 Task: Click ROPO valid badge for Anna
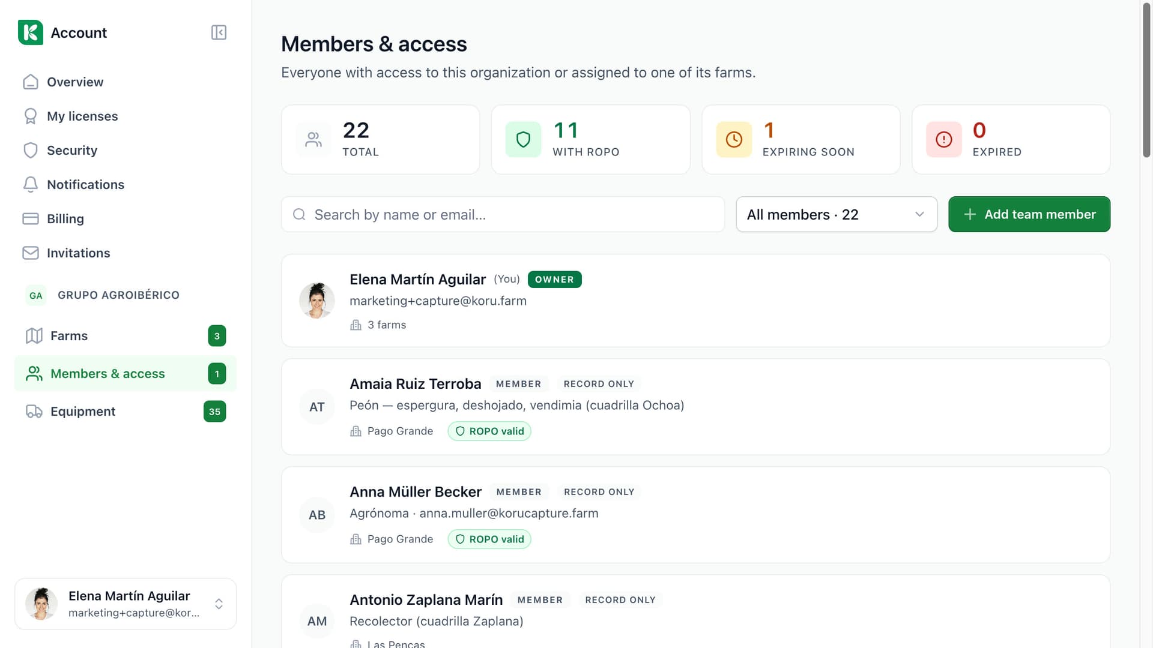click(489, 539)
